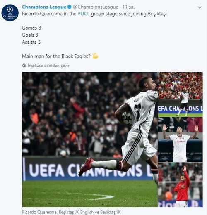Open the large photo of Quaresma running

[90, 139]
